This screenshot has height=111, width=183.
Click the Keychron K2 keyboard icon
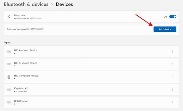click(x=9, y=89)
